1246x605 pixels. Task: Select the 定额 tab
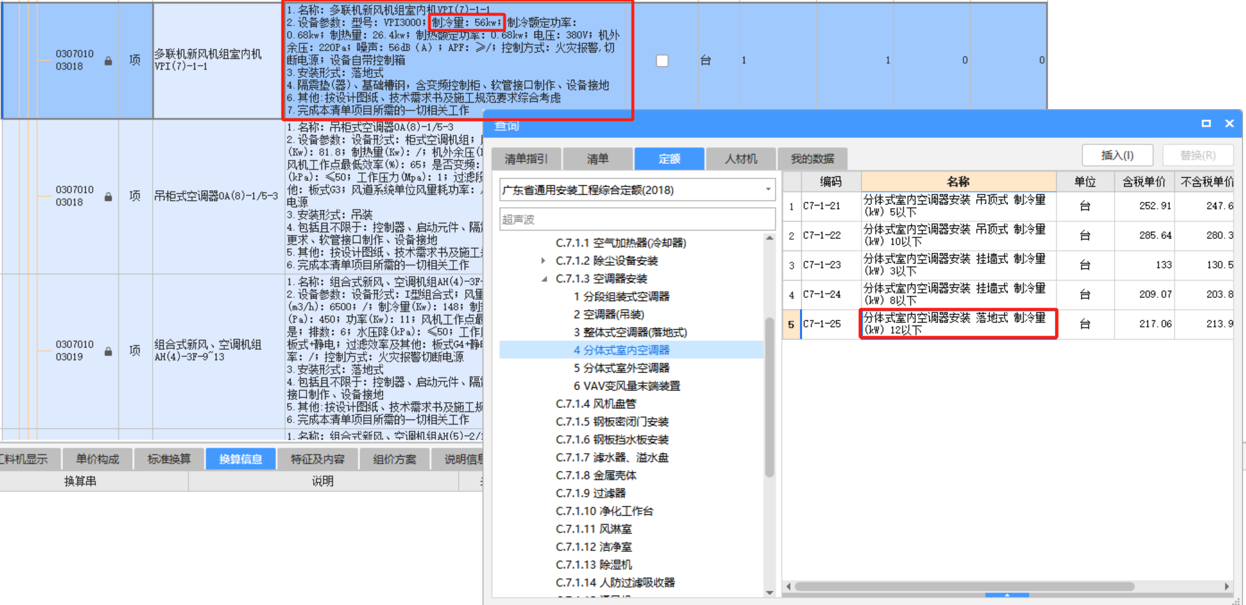669,159
